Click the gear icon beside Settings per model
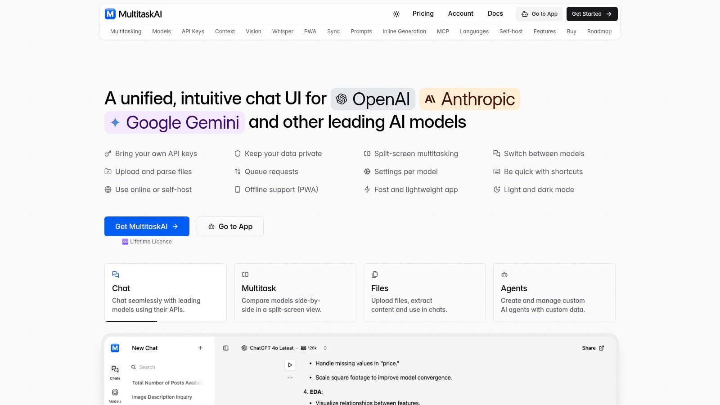The image size is (720, 405). tap(367, 171)
